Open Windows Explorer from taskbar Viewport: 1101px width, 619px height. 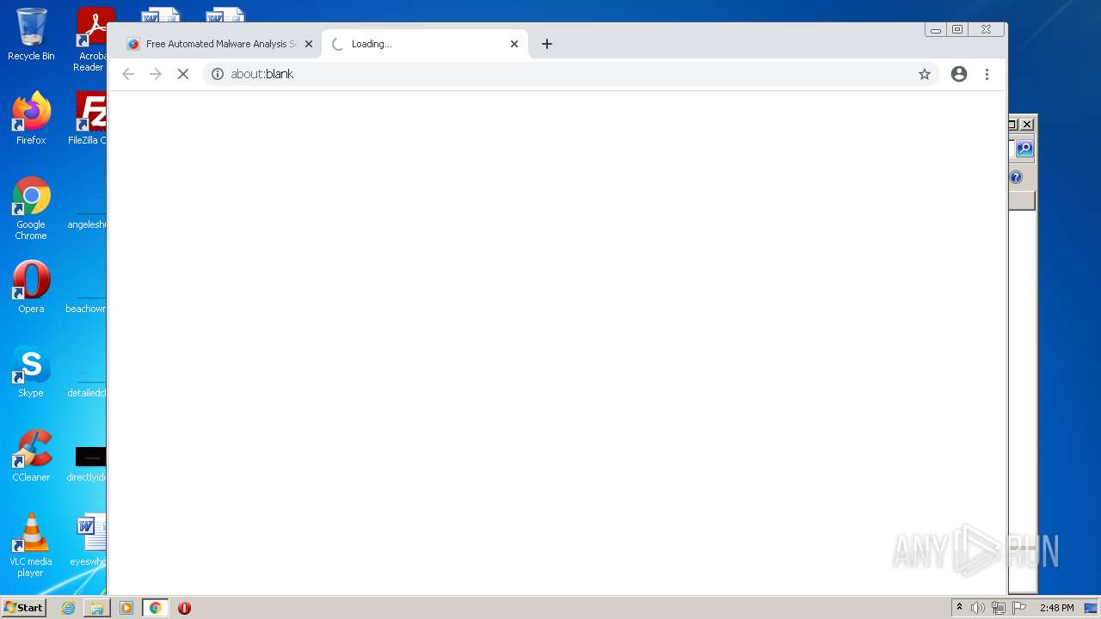click(x=97, y=608)
